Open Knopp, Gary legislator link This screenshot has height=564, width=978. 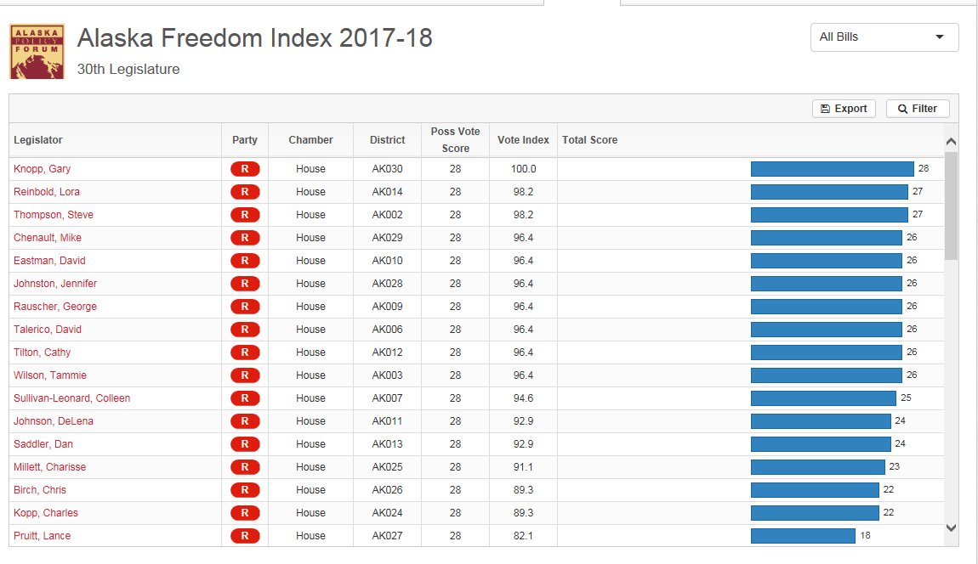coord(42,169)
